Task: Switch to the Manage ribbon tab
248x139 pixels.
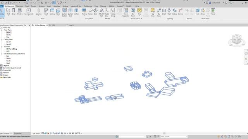Action: (x=103, y=6)
